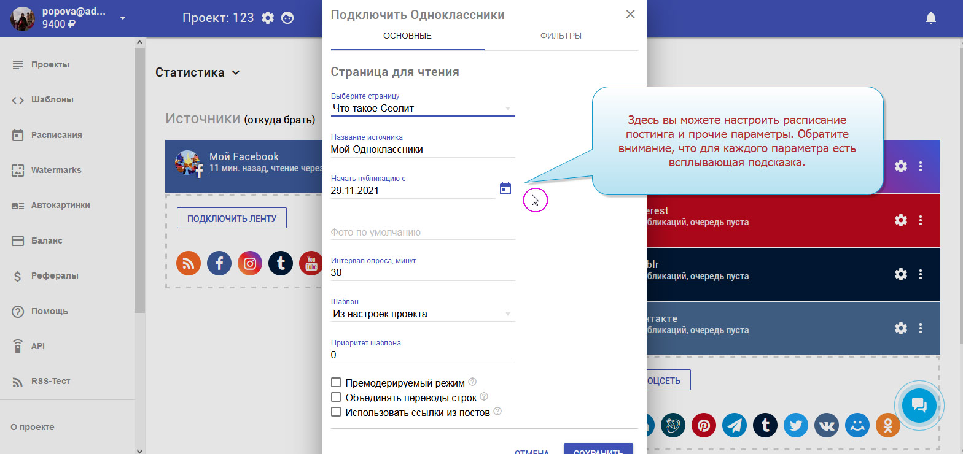Click the СОХРАНИТЬ button
Image resolution: width=963 pixels, height=454 pixels.
click(x=598, y=450)
